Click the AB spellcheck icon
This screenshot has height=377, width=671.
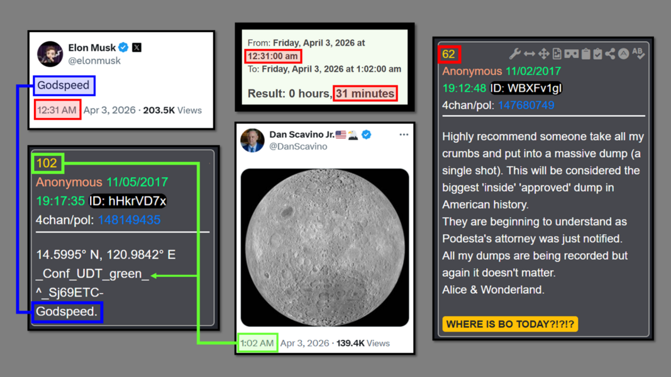[x=638, y=54]
